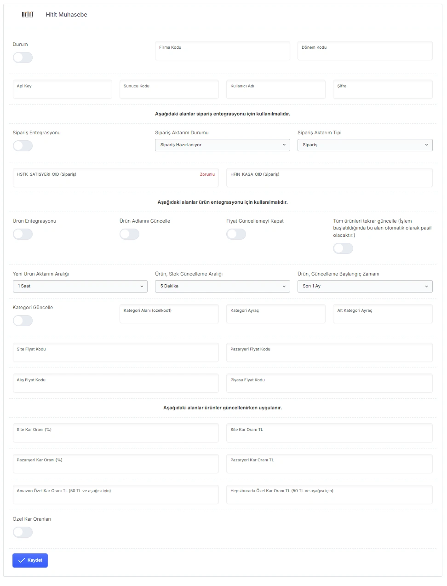Screen dimensions: 447x586
Task: Click the Site Kar Oranı (%) field
Action: 116,433
